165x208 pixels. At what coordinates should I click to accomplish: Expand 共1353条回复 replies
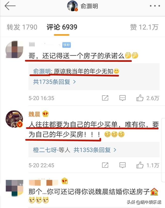pos(95,150)
